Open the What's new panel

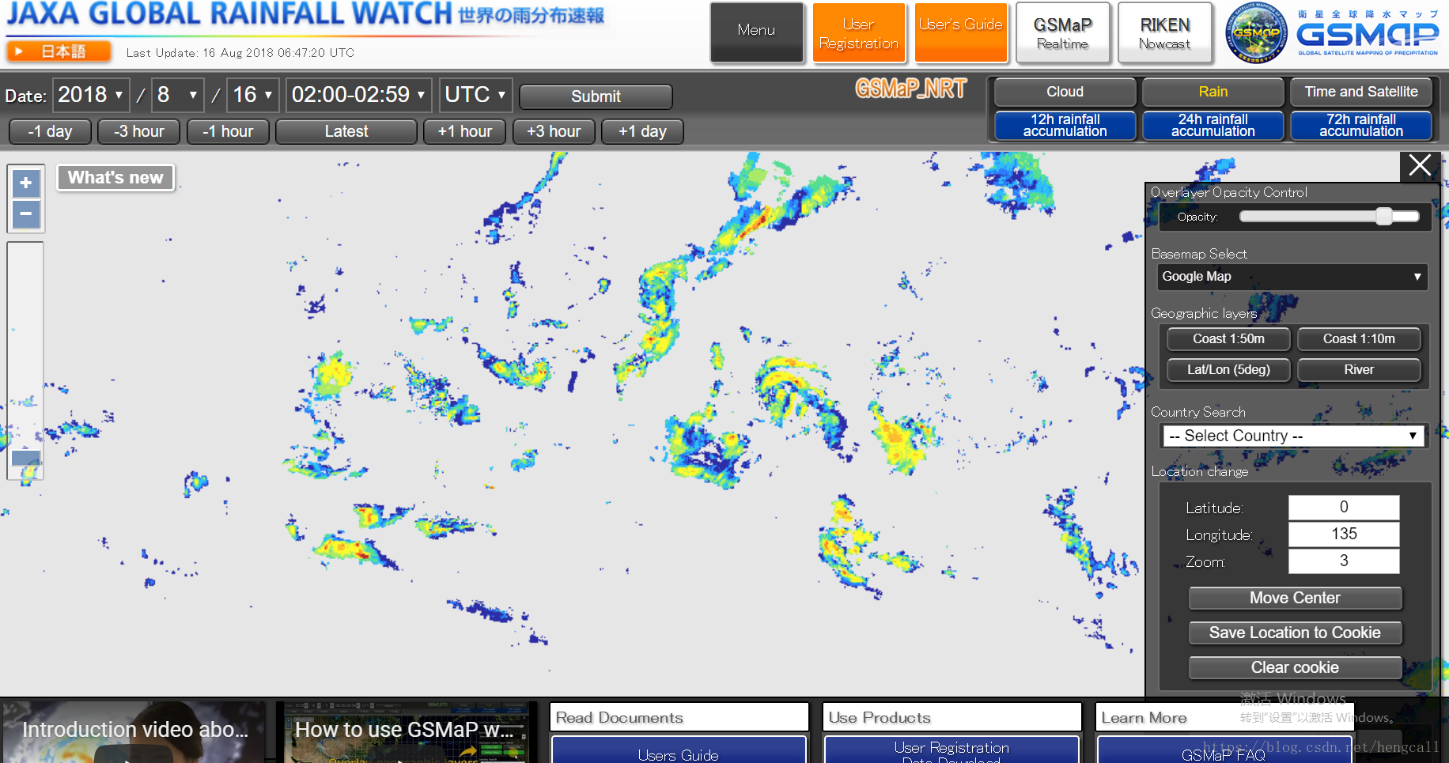tap(115, 178)
